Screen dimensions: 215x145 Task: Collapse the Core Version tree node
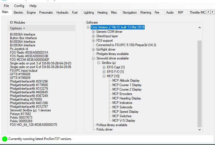point(88,27)
